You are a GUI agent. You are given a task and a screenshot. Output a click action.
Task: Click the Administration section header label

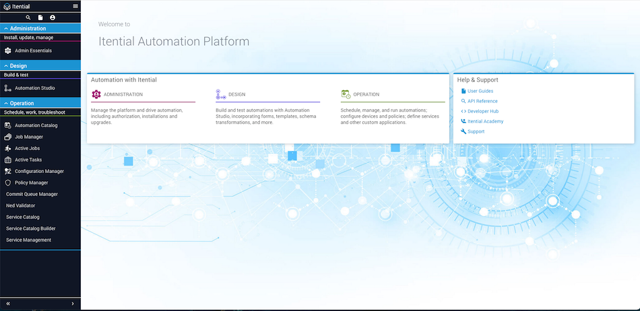tap(28, 28)
